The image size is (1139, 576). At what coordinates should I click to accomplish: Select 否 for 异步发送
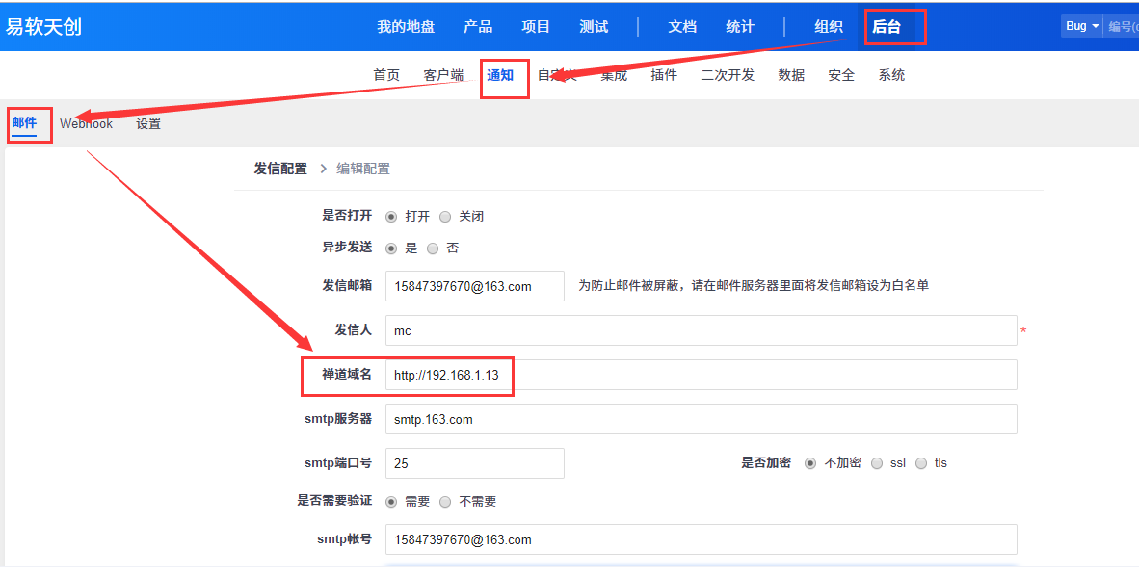click(x=433, y=249)
